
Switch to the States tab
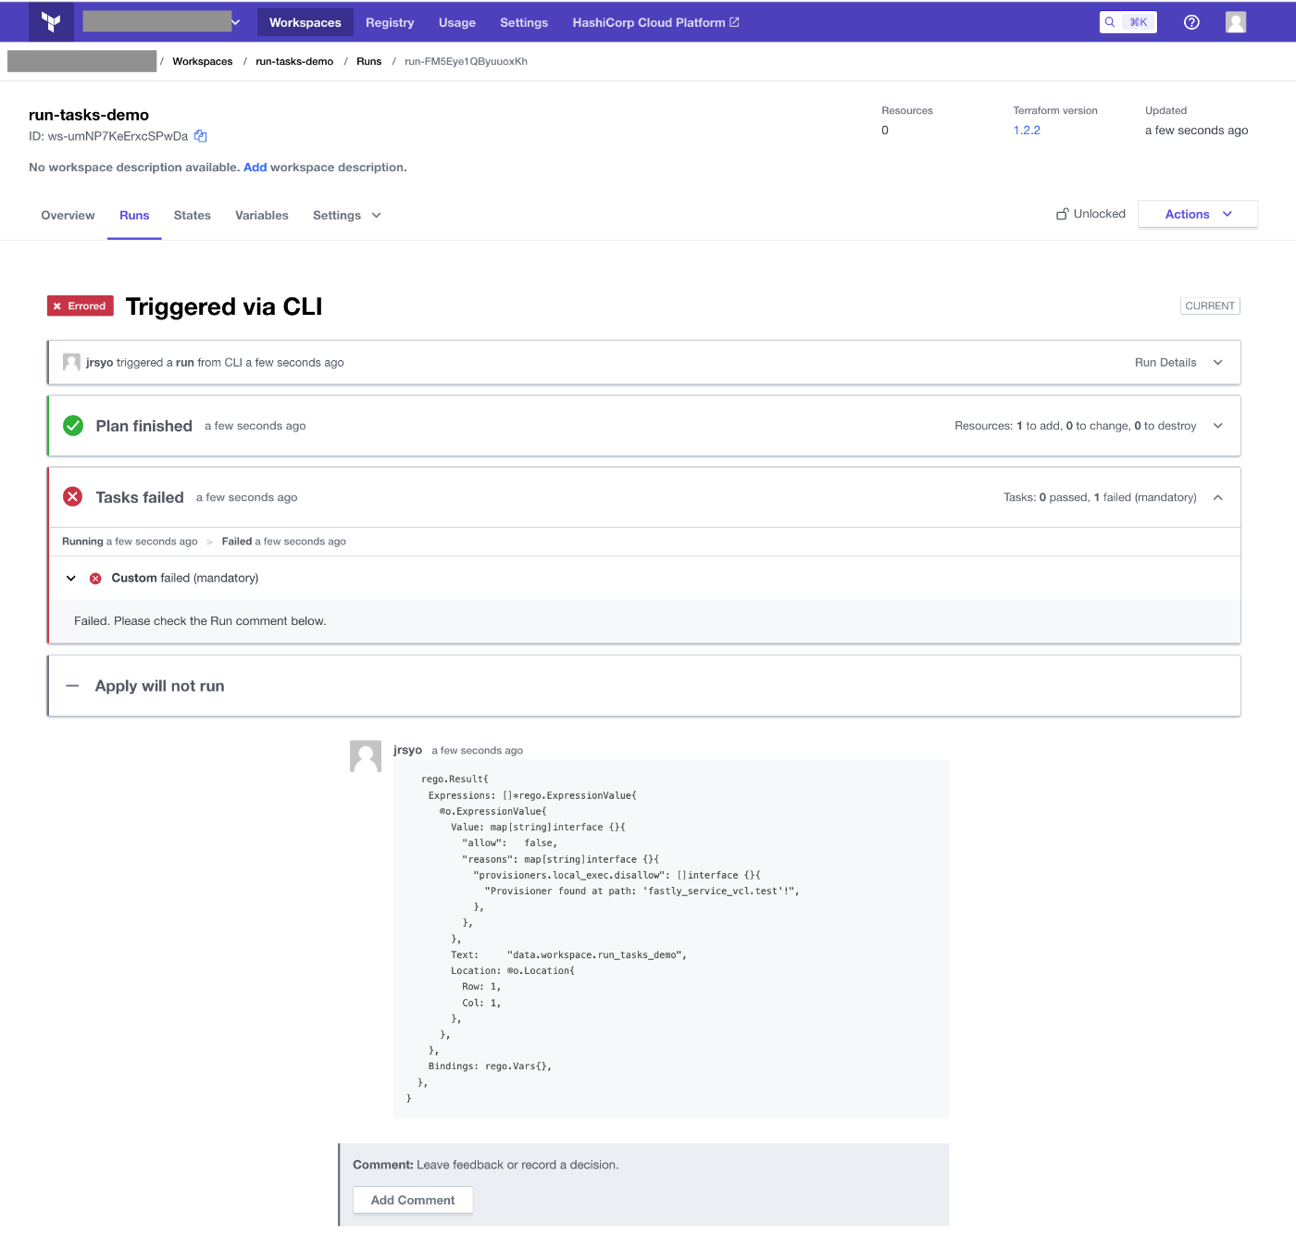[193, 216]
